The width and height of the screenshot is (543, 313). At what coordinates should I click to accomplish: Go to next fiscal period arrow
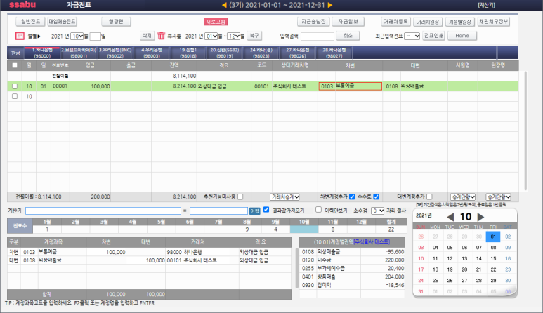click(x=330, y=5)
